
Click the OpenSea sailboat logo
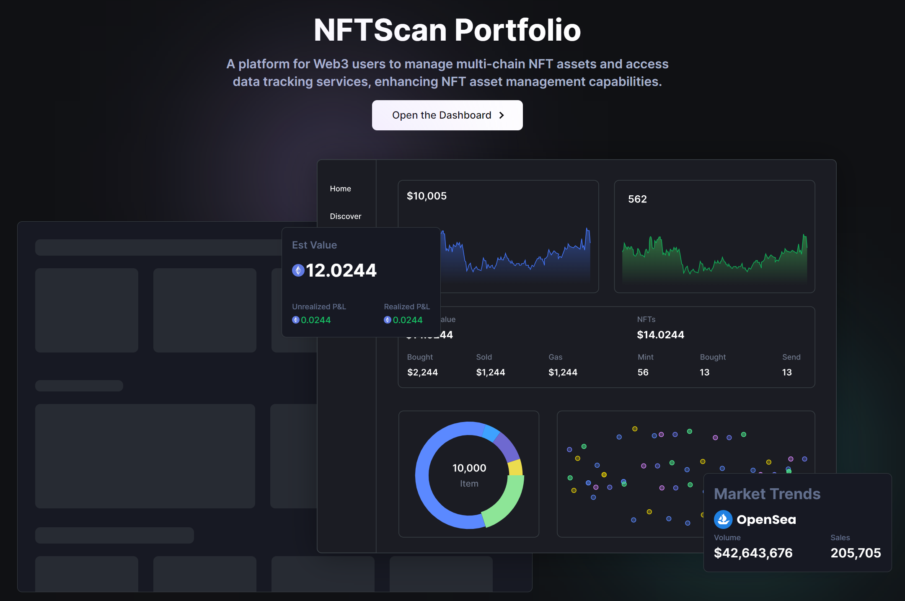(723, 519)
